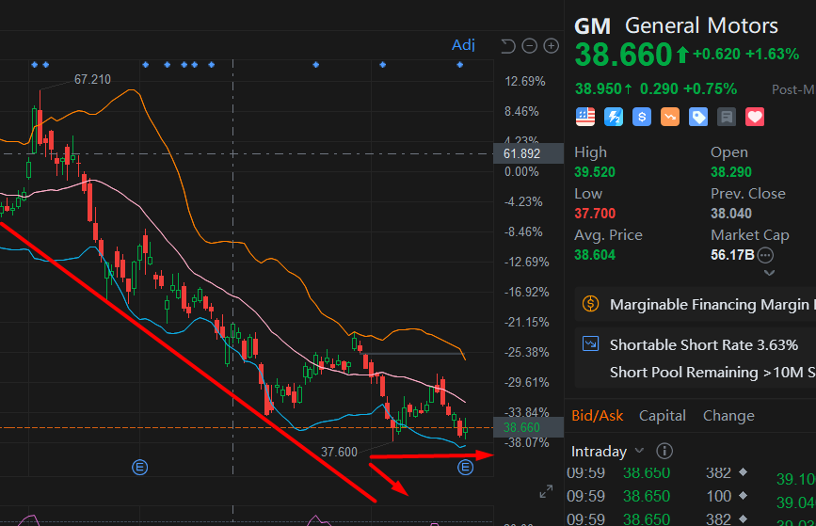Screen dimensions: 816x526
Task: Click the Avg. Price value 38.604
Action: (594, 255)
